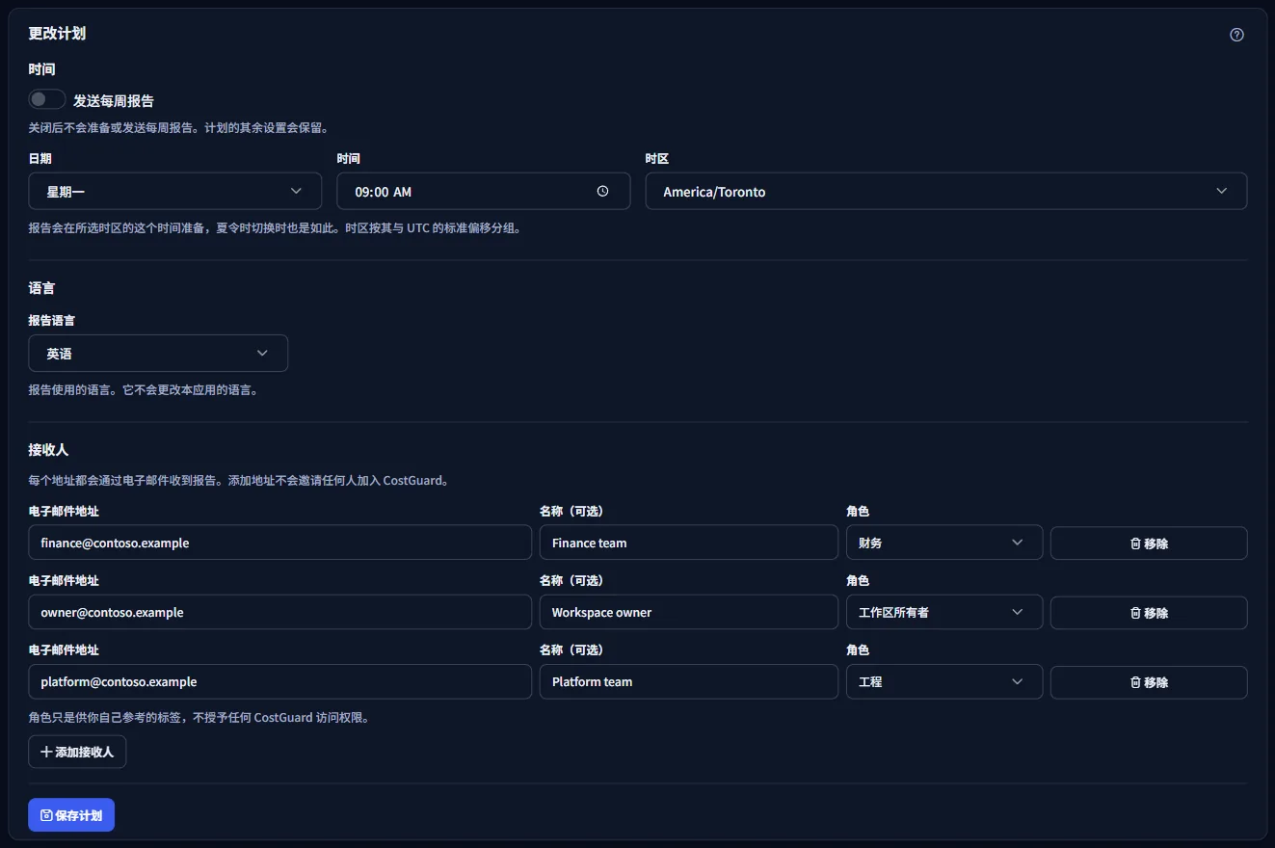Image resolution: width=1275 pixels, height=848 pixels.
Task: Remove the owner@contoso.example recipient
Action: [x=1149, y=612]
